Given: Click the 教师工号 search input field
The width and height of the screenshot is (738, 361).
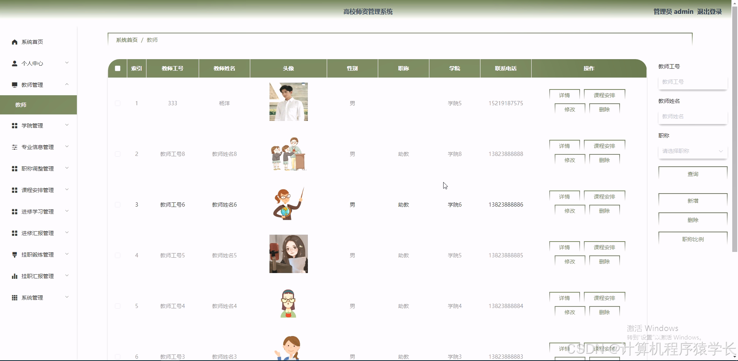Looking at the screenshot, I should click(x=693, y=82).
